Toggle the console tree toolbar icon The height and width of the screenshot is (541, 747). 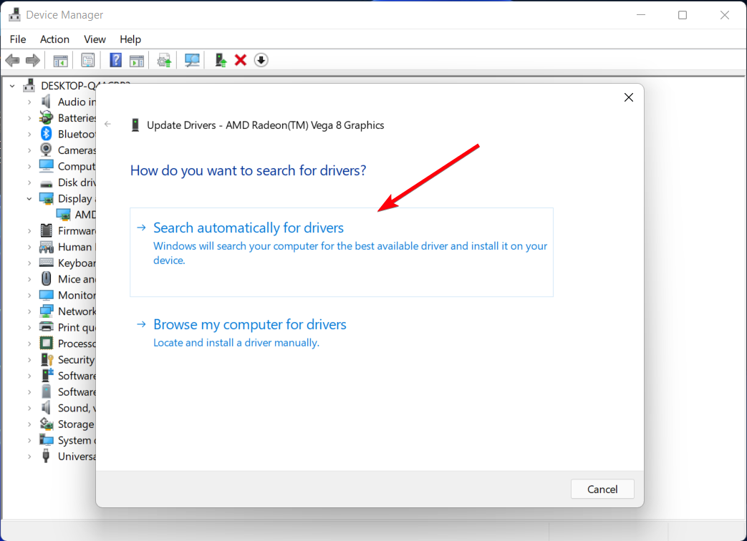pos(60,60)
